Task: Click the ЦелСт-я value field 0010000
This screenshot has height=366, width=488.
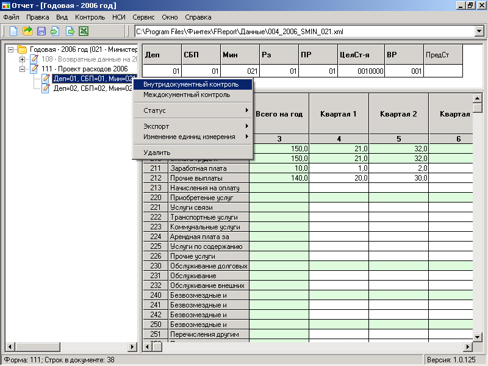Action: pyautogui.click(x=361, y=71)
